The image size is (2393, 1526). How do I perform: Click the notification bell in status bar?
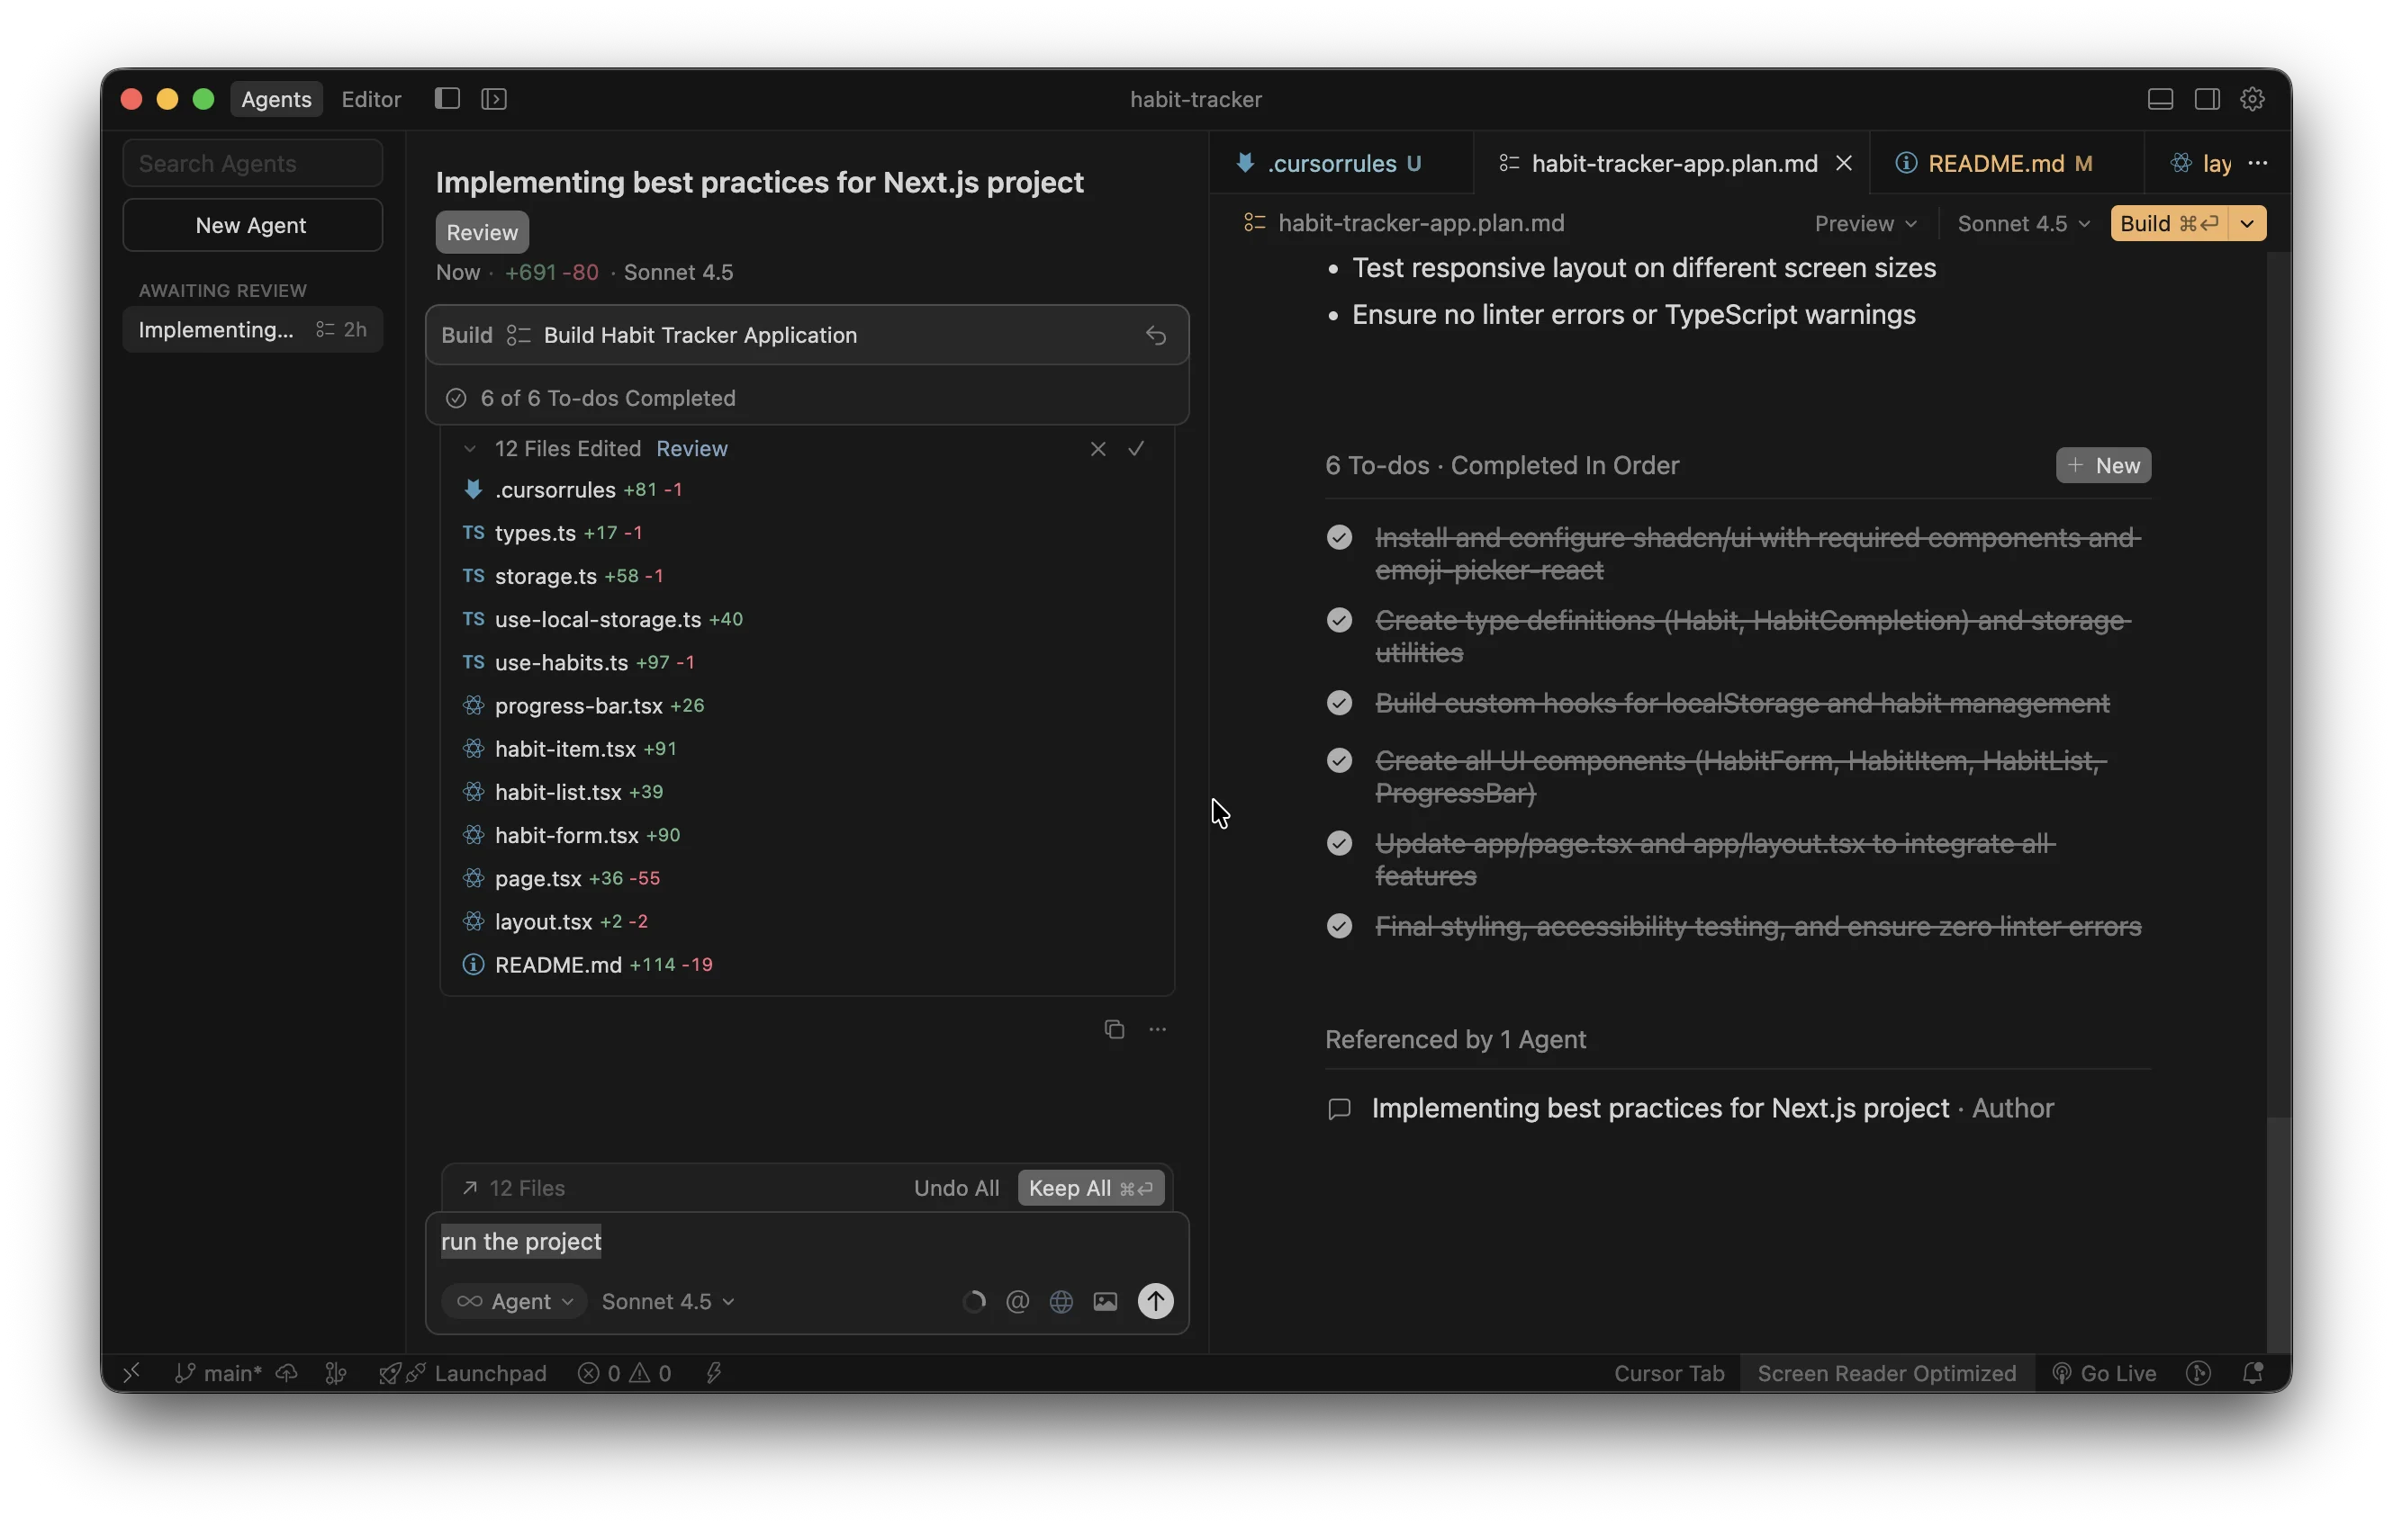coord(2252,1373)
